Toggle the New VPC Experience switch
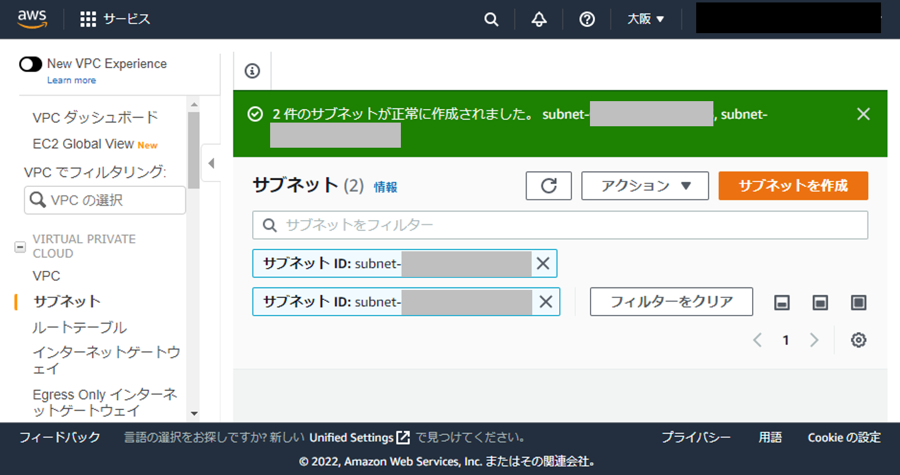This screenshot has width=900, height=475. 31,64
